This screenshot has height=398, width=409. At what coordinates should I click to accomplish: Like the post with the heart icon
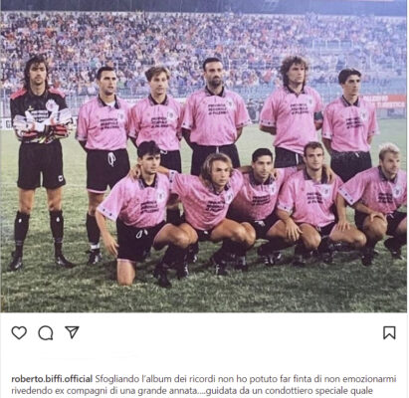click(x=19, y=332)
